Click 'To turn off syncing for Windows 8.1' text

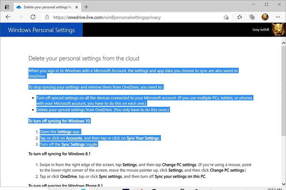59,154
